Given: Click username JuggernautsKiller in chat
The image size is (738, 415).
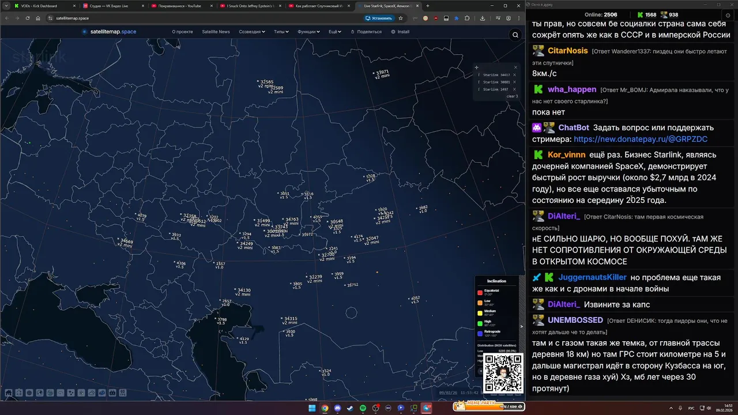Looking at the screenshot, I should point(592,277).
